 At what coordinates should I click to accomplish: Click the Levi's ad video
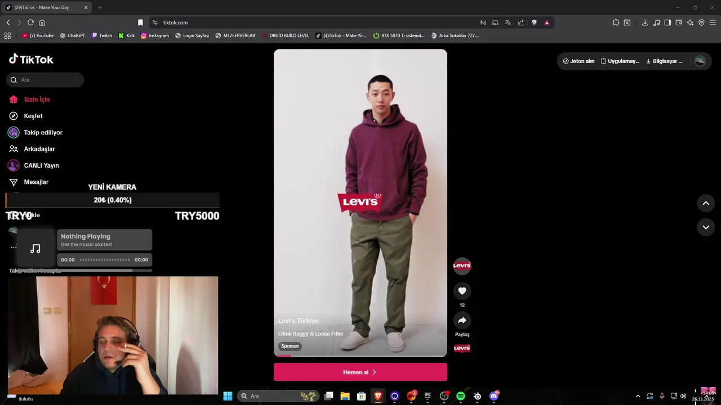coord(360,202)
